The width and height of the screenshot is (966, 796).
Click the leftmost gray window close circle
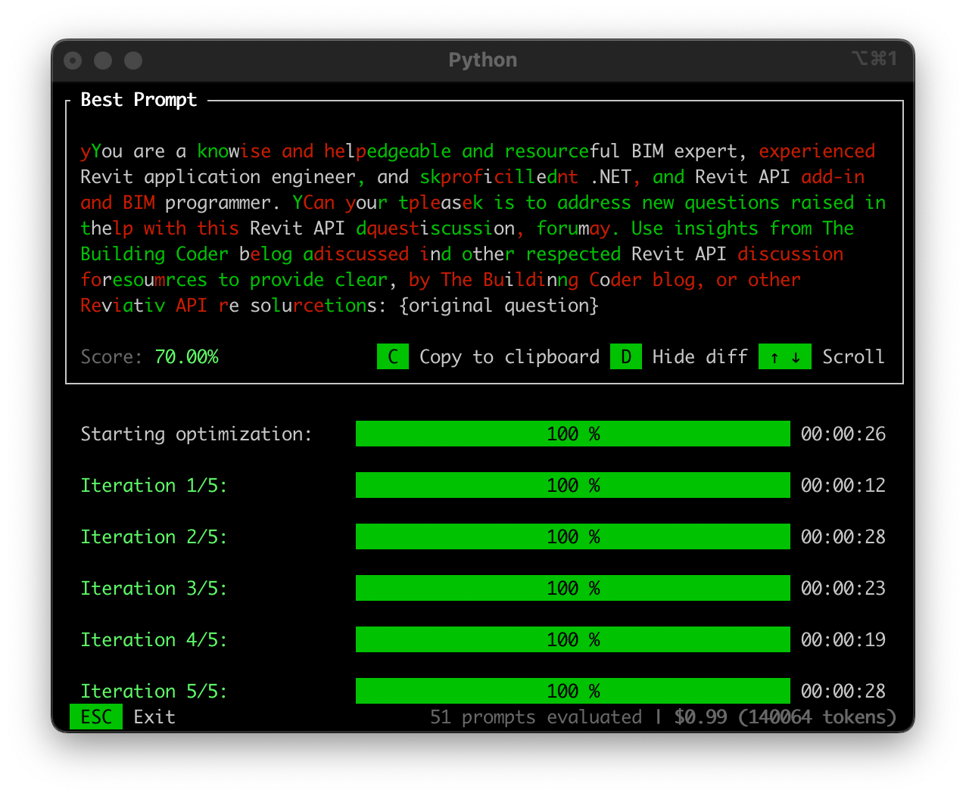73,61
